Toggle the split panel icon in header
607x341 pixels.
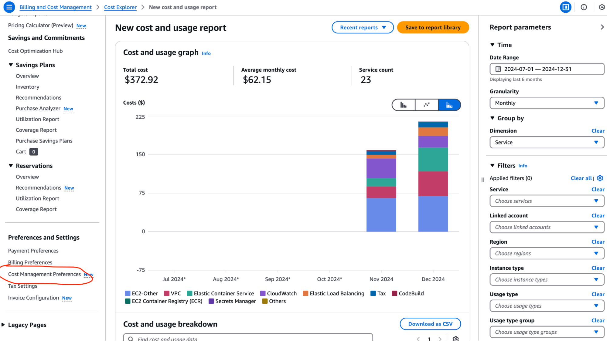pos(565,7)
